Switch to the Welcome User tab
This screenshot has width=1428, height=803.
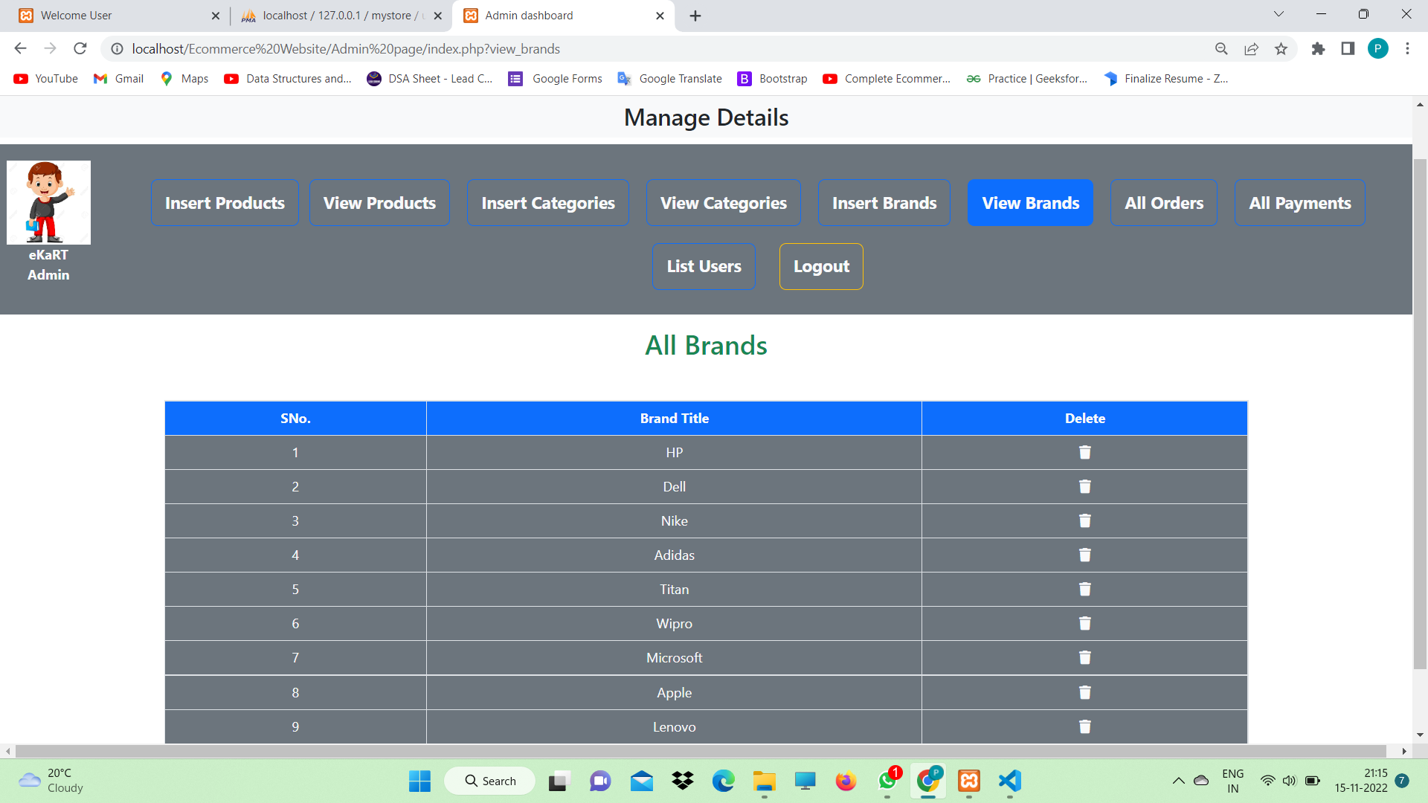[112, 15]
